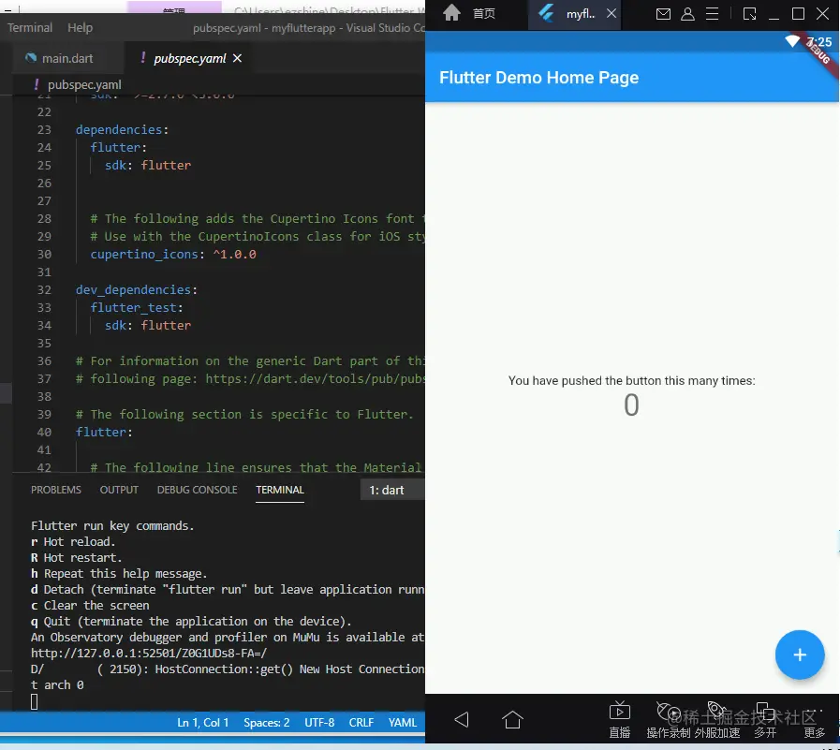Go to the 首页 home tab in MuMu
Image resolution: width=840 pixels, height=750 pixels.
pyautogui.click(x=469, y=13)
